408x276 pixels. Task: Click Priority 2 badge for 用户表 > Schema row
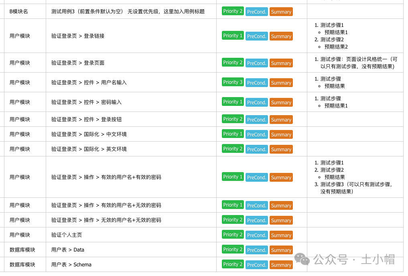click(x=233, y=264)
